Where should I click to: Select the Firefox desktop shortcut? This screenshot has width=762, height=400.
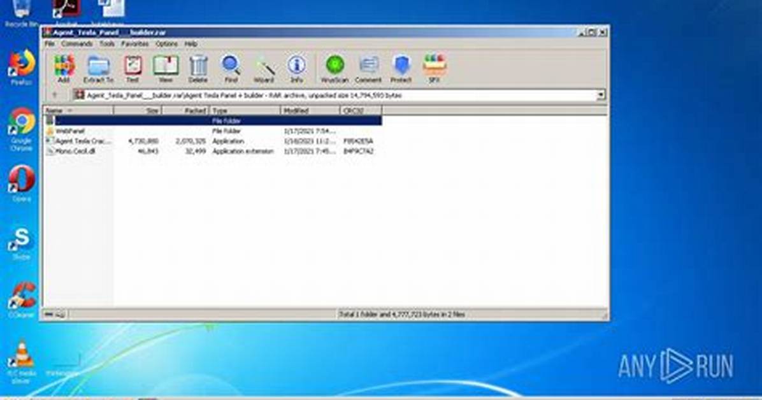22,68
